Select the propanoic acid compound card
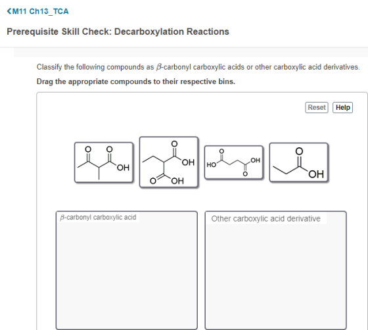 pyautogui.click(x=298, y=162)
